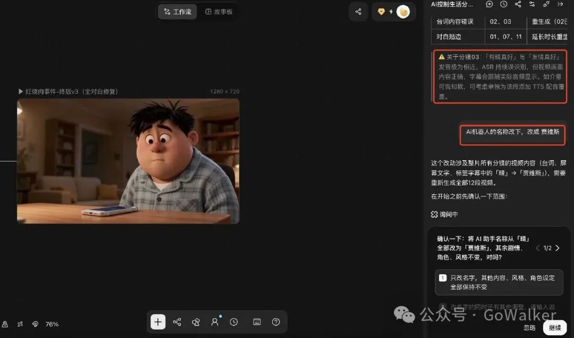
Task: Click the 02、03 table cell
Action: click(x=505, y=22)
